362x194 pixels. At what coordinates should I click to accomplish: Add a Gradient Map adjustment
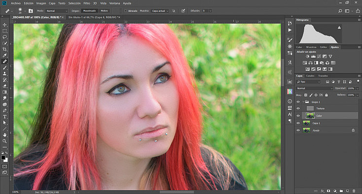tap(330, 69)
